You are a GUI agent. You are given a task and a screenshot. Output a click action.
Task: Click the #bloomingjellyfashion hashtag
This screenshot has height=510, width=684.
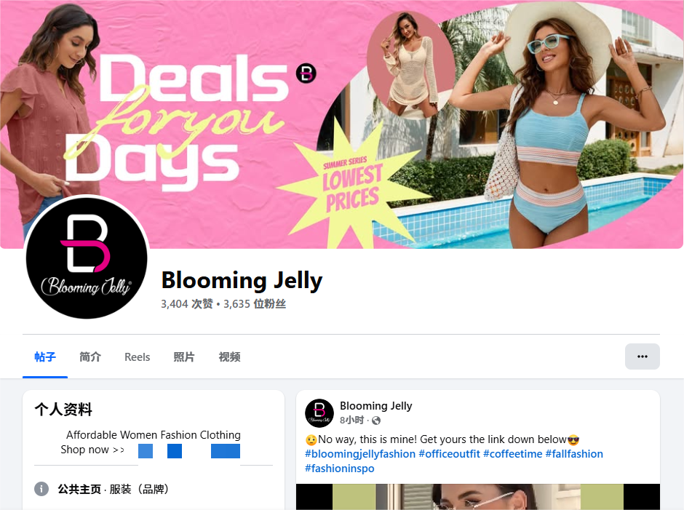(x=360, y=454)
